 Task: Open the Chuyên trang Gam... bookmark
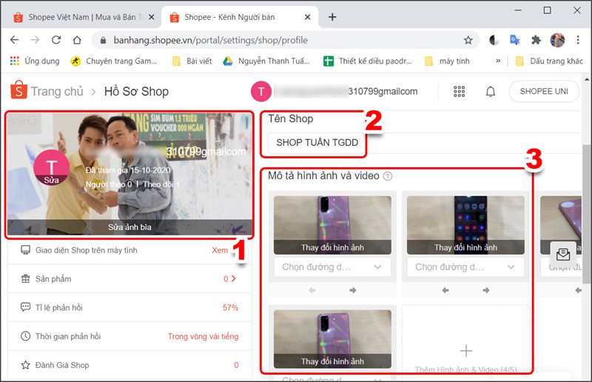click(x=114, y=61)
